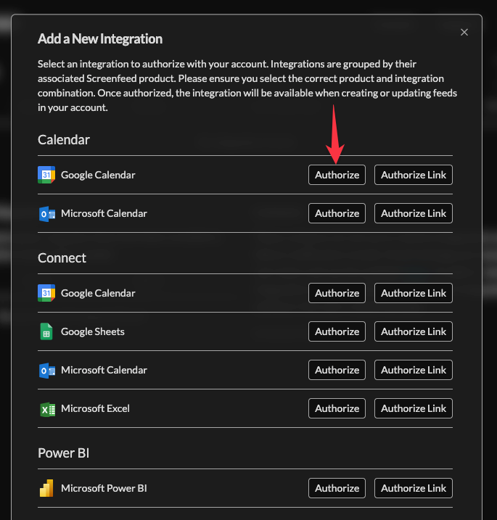Authorize Google Calendar under Calendar section
The height and width of the screenshot is (520, 497).
pyautogui.click(x=337, y=175)
